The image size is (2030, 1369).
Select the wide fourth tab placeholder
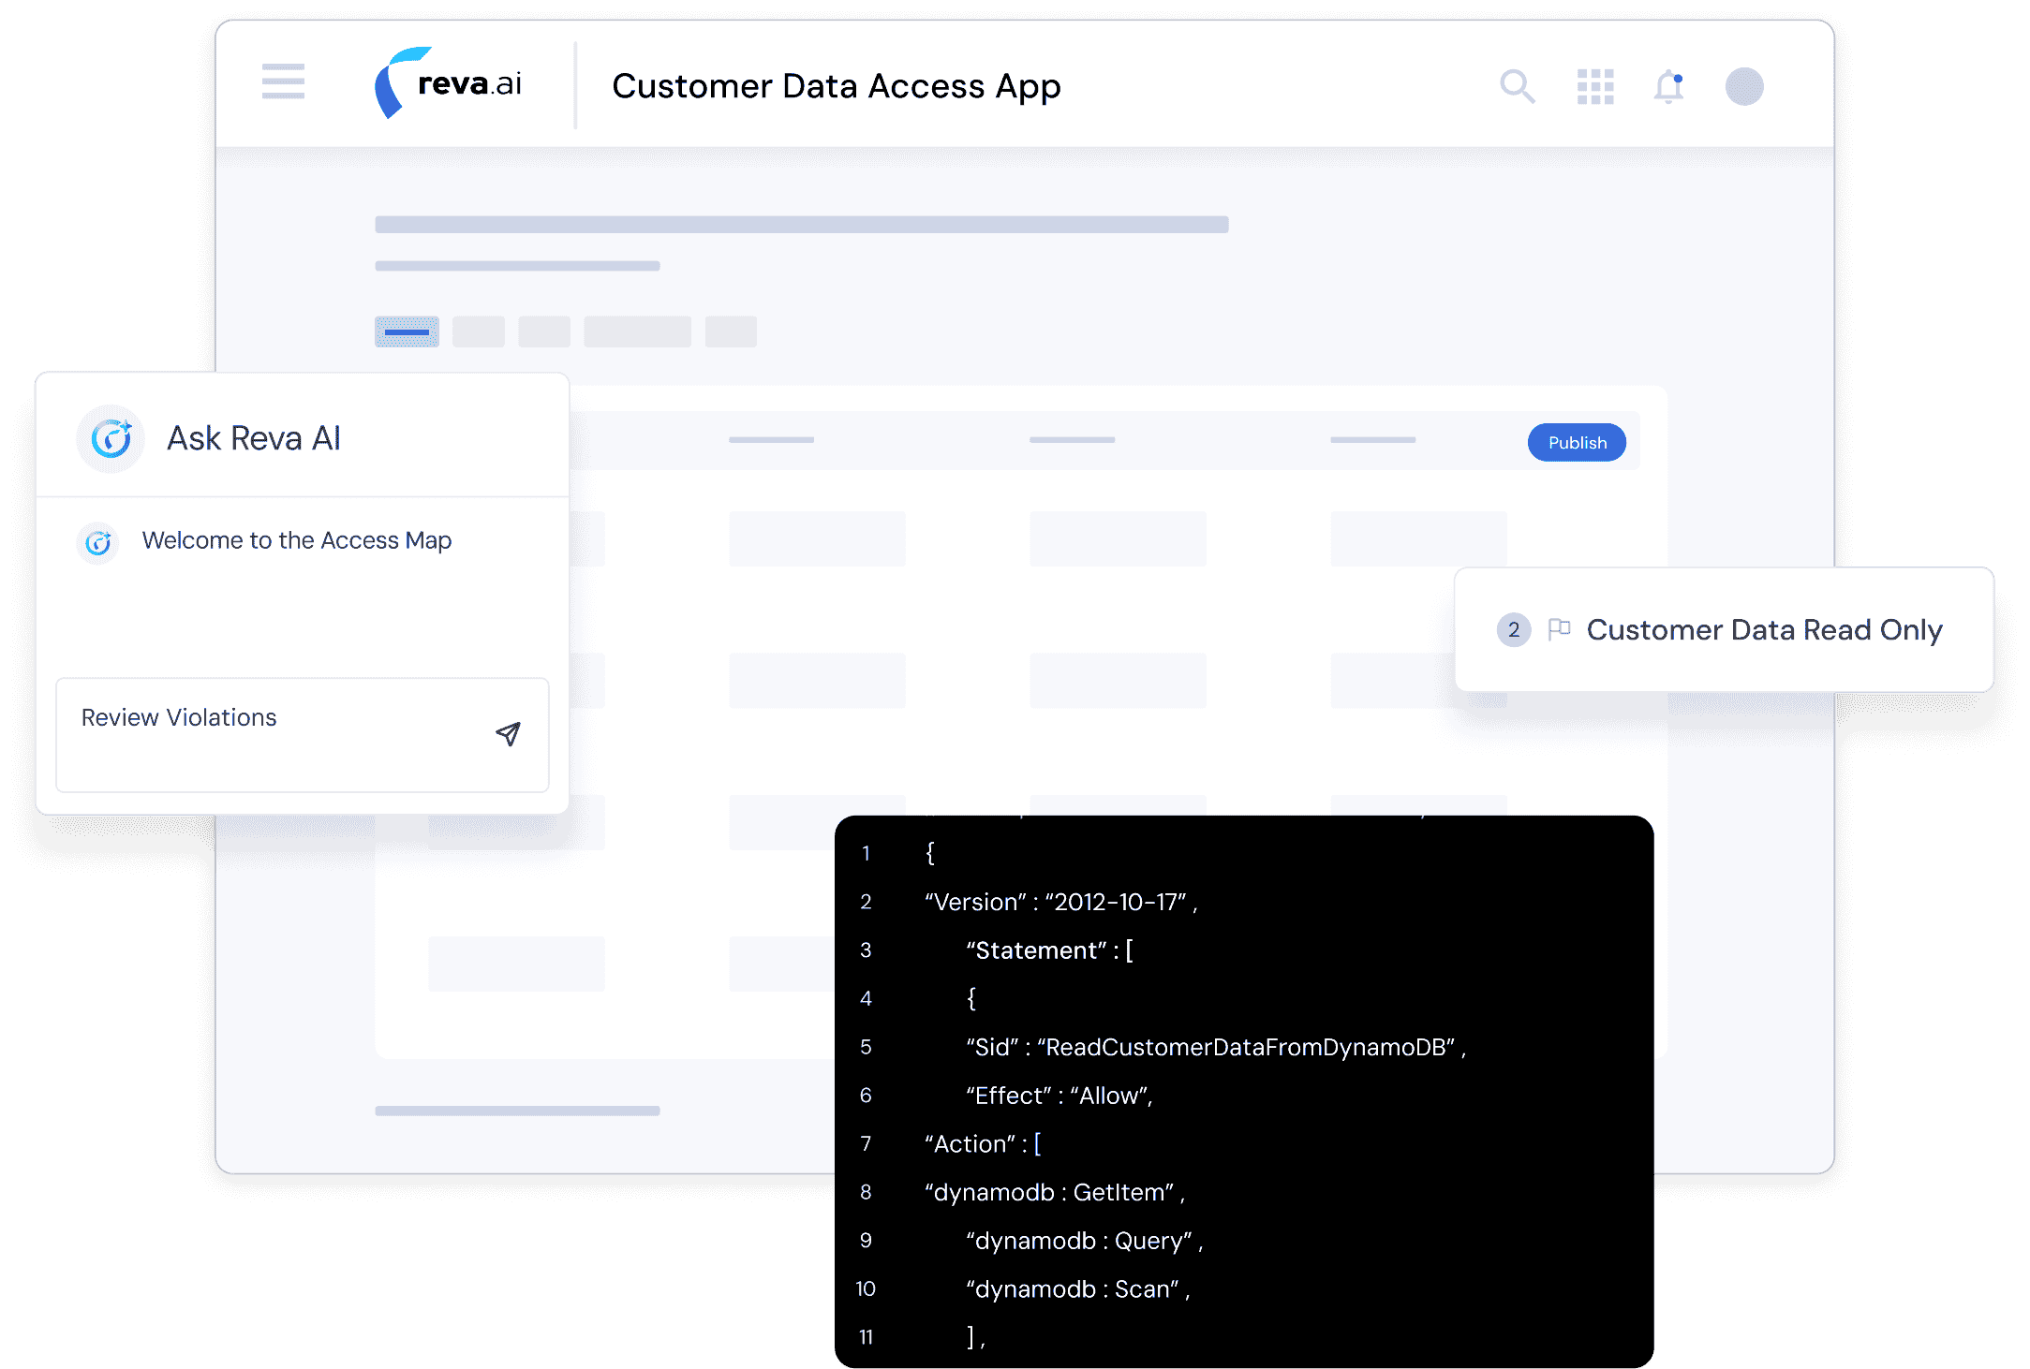[637, 331]
